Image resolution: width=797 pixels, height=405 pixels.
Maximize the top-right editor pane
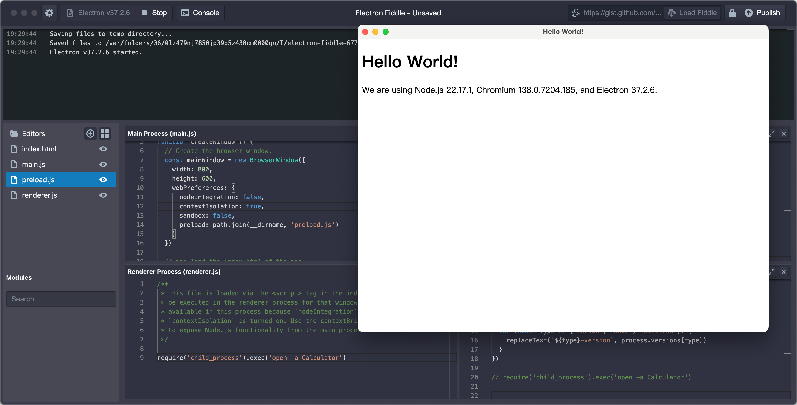coord(772,134)
